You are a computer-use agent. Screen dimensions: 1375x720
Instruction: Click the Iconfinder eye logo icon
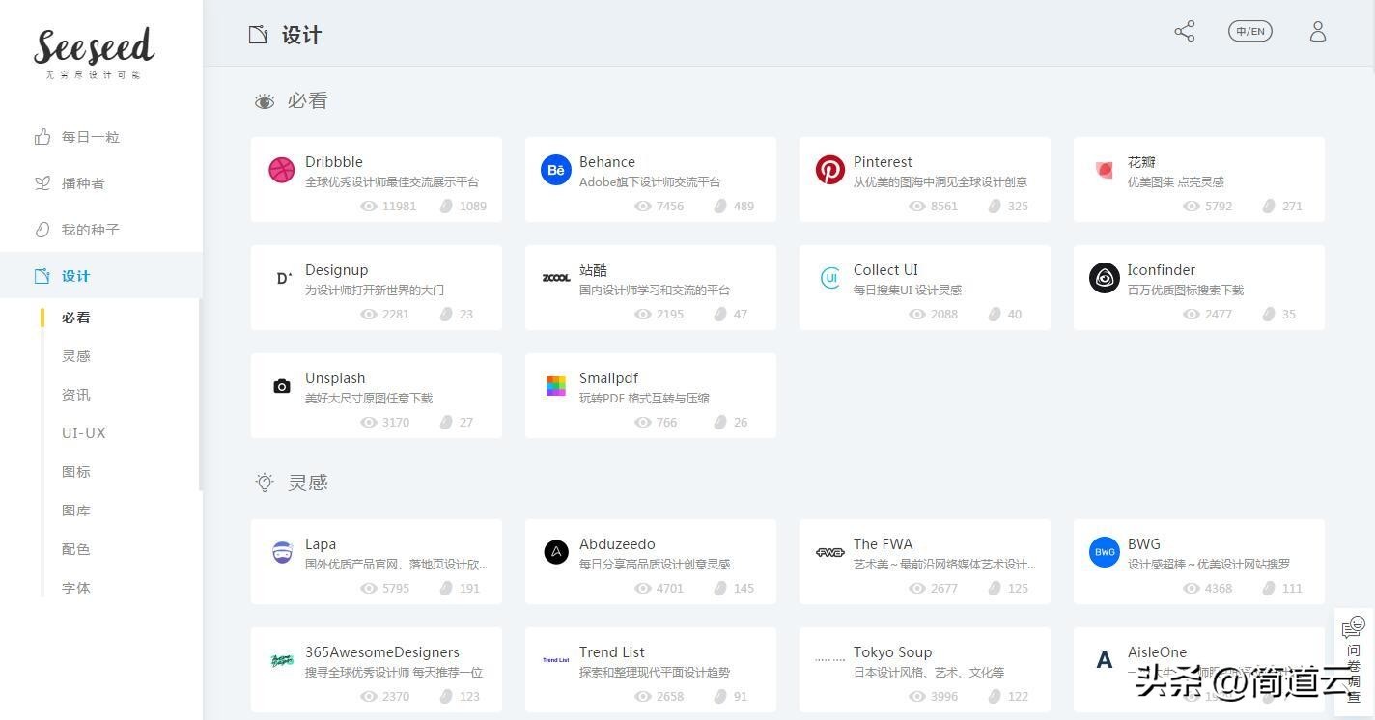point(1104,279)
